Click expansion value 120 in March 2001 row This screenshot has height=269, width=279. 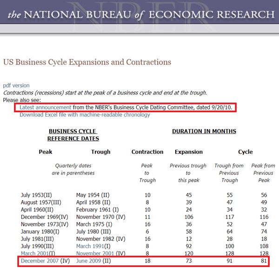point(189,253)
